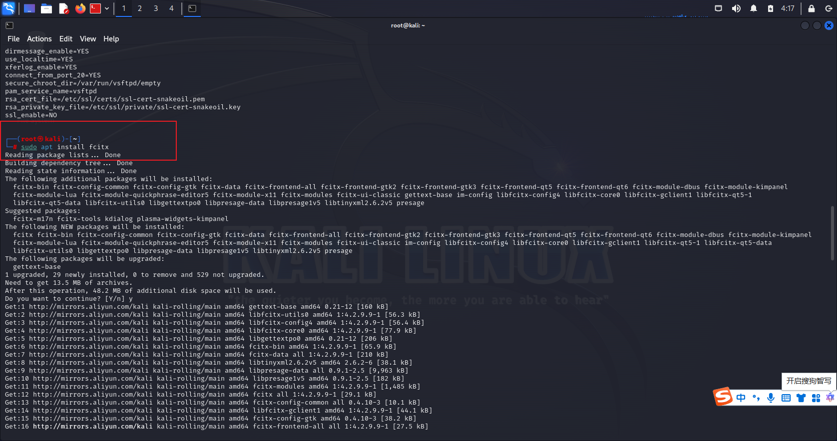Launch the text editor from the panel
837x441 pixels.
[x=63, y=8]
